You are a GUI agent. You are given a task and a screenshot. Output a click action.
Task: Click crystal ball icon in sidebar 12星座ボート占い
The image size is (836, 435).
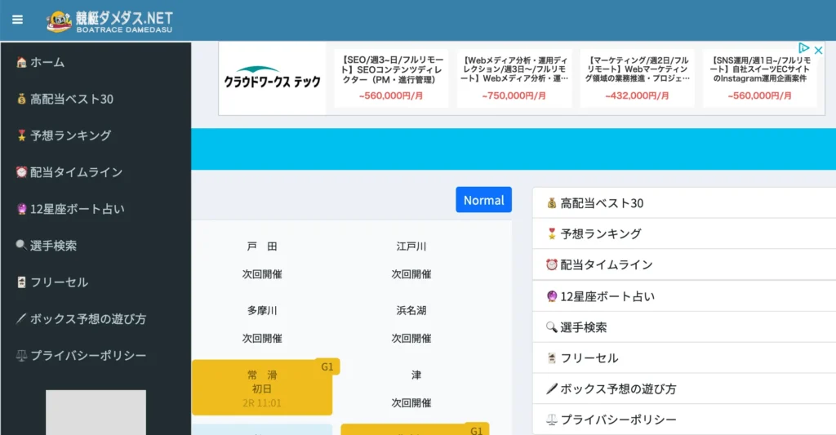coord(21,209)
